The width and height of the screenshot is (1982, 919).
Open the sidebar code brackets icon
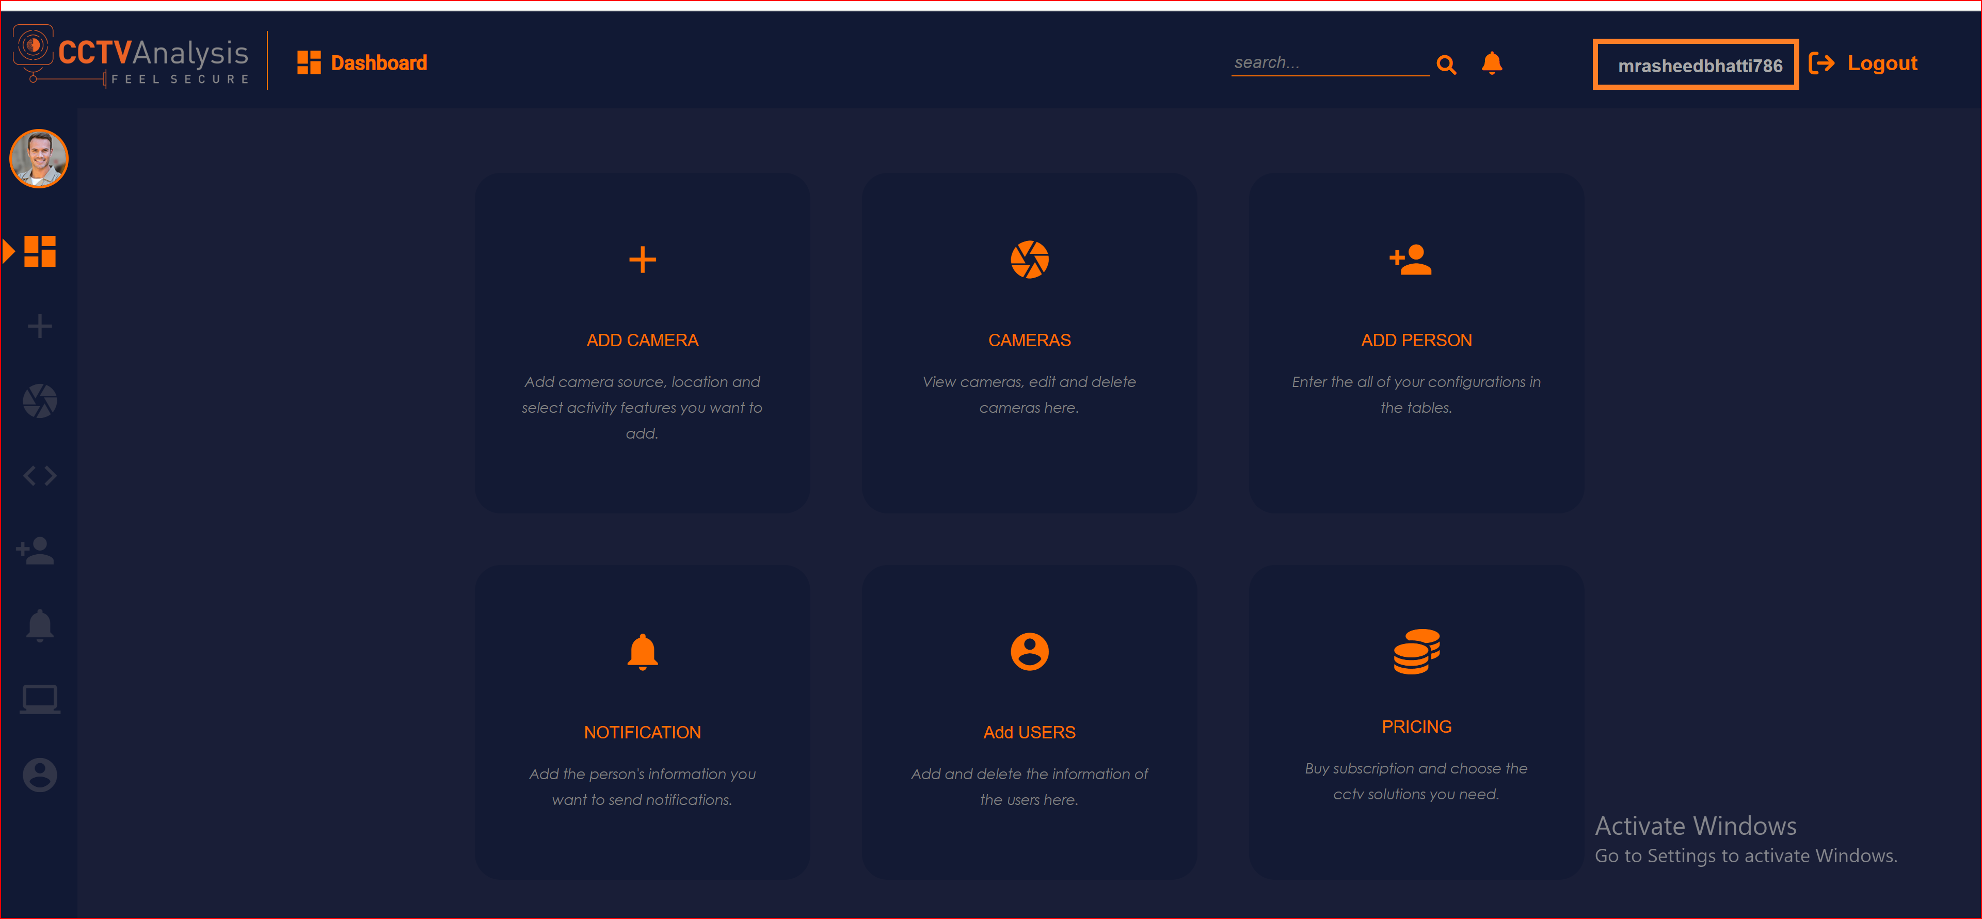(x=40, y=476)
